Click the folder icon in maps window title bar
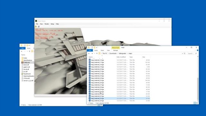Image resolution: width=206 pixels, height=116 pixels. (x=89, y=47)
